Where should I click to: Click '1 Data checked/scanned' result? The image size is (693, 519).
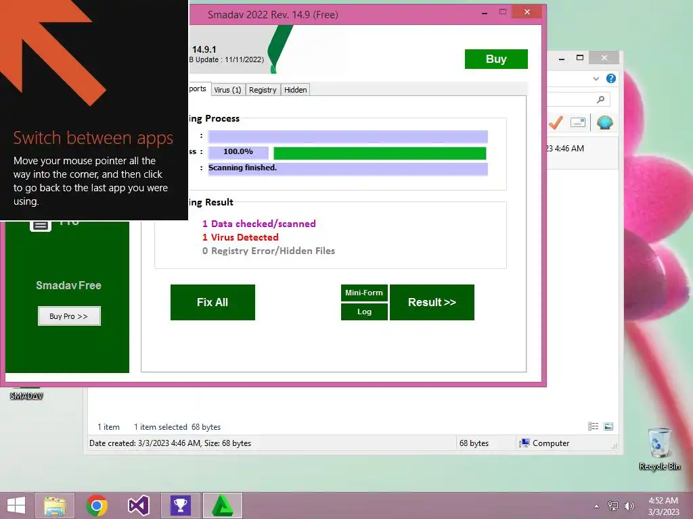coord(259,224)
